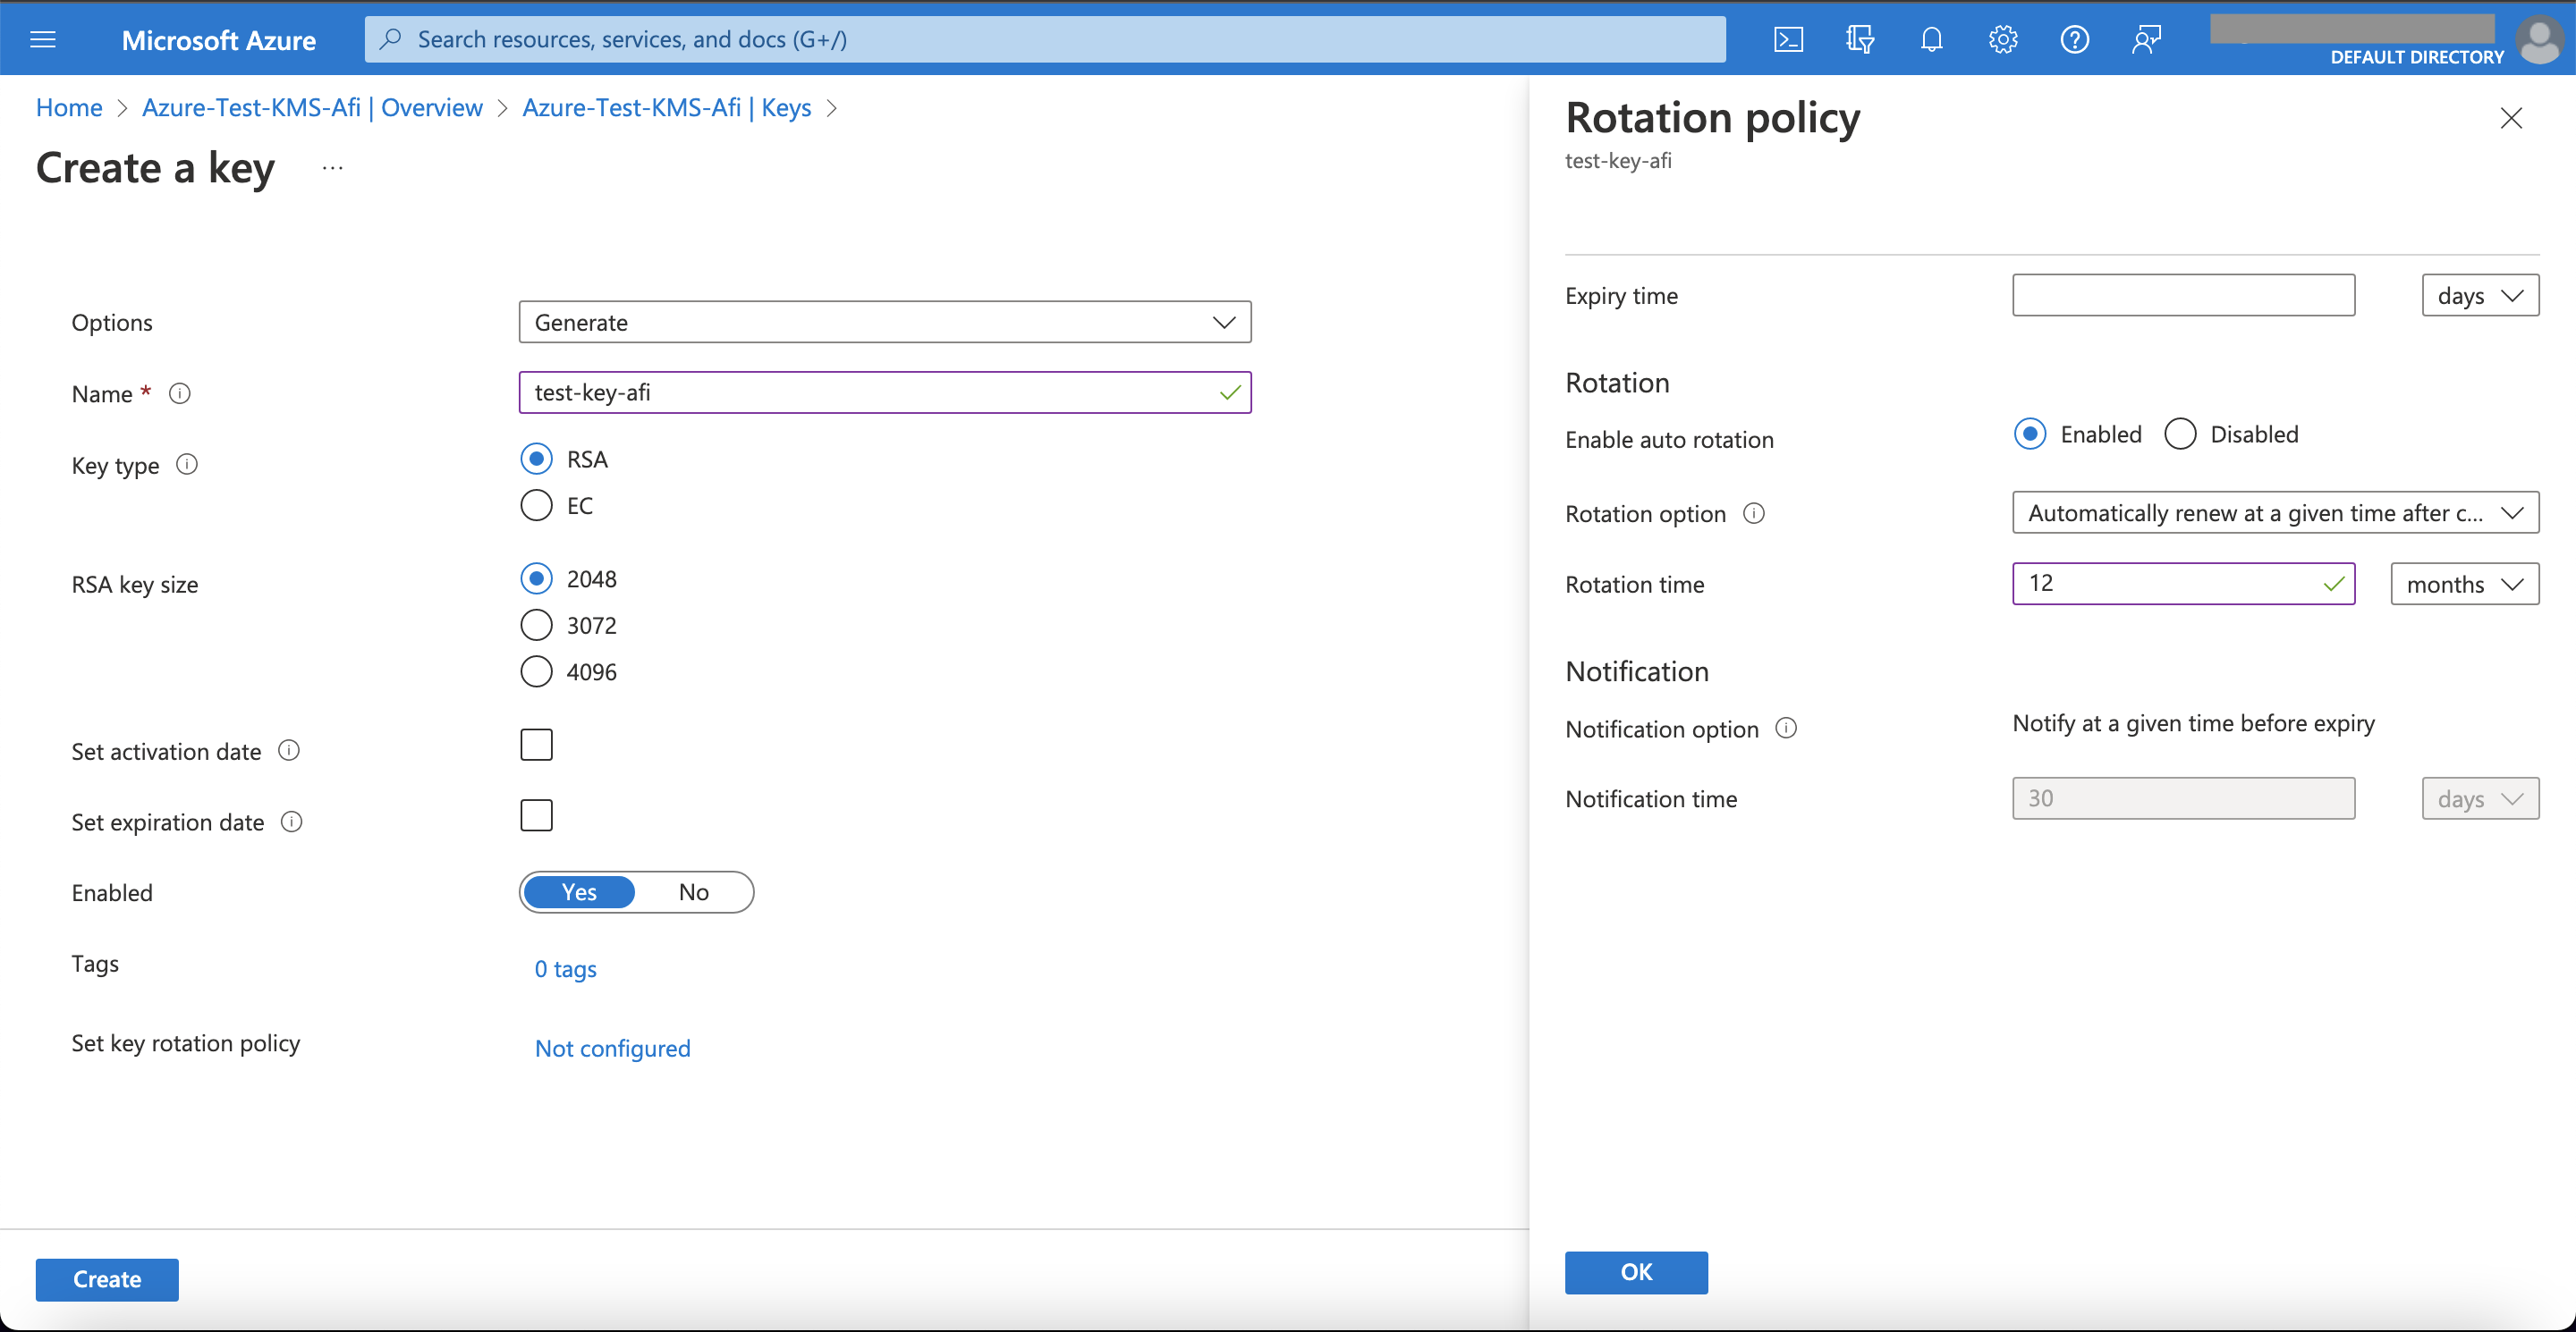This screenshot has height=1332, width=2576.
Task: Open the 0 tags link
Action: point(565,968)
